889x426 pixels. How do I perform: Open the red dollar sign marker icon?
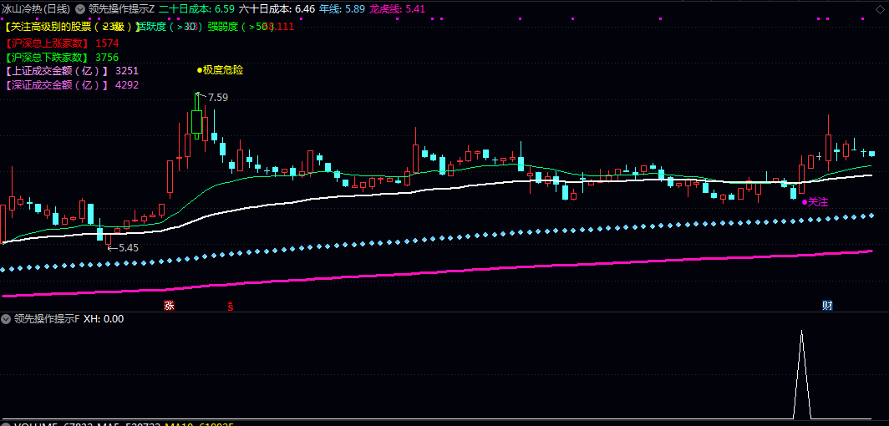tap(231, 307)
